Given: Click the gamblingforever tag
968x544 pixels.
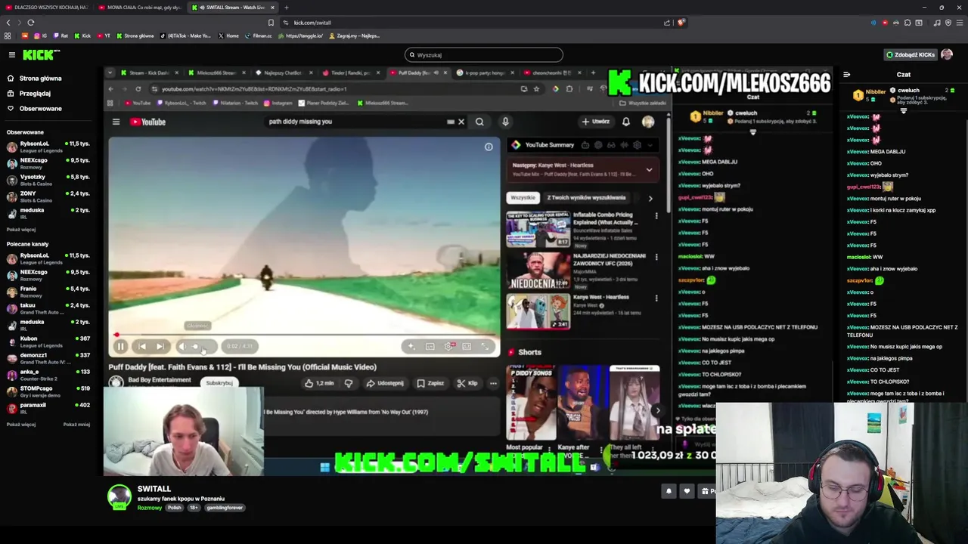Looking at the screenshot, I should (225, 508).
